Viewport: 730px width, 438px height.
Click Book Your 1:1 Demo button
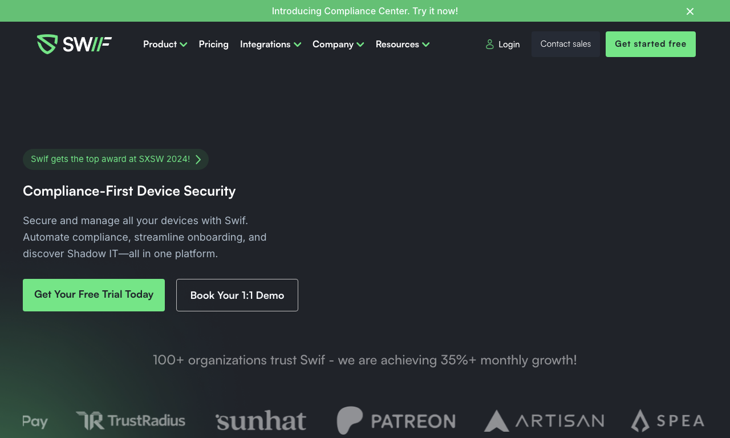click(x=237, y=295)
